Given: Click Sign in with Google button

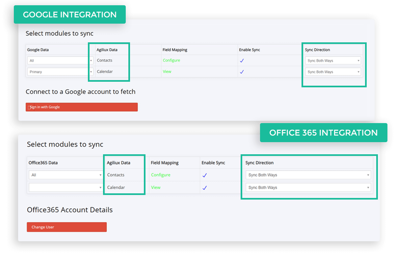Looking at the screenshot, I should click(82, 107).
